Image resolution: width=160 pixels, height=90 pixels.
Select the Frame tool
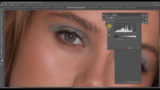1,21
